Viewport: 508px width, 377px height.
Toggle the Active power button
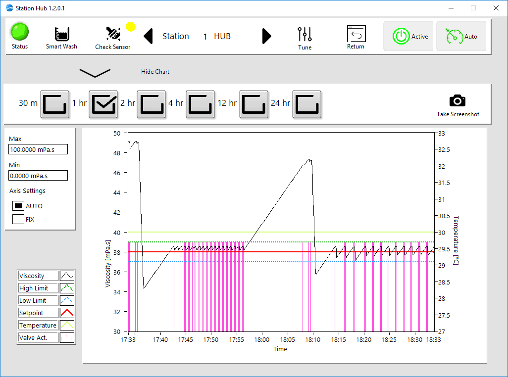point(408,36)
